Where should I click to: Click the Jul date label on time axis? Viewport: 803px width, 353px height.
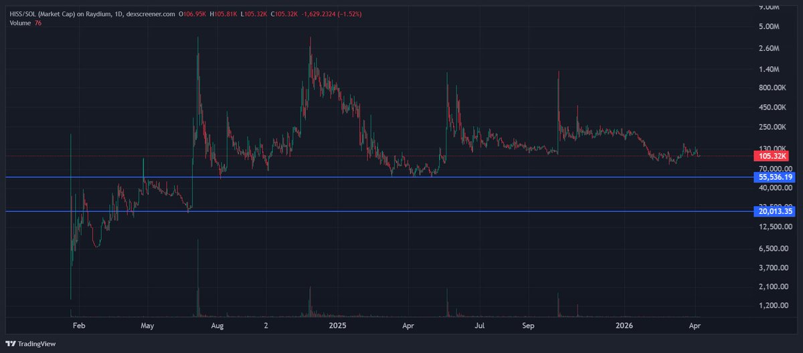point(480,326)
